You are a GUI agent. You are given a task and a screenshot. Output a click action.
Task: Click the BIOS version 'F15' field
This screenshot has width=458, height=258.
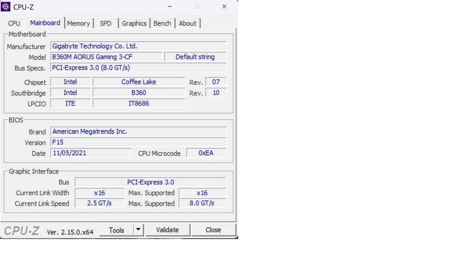pyautogui.click(x=138, y=143)
